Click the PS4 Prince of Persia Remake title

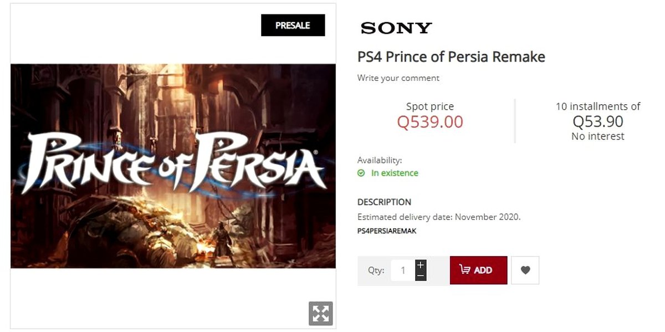click(x=451, y=57)
